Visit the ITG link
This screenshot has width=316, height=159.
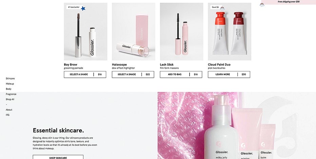click(x=7, y=115)
